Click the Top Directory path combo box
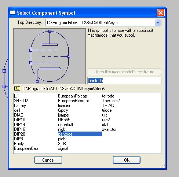Screen dimensions: 179x177 coord(103,23)
